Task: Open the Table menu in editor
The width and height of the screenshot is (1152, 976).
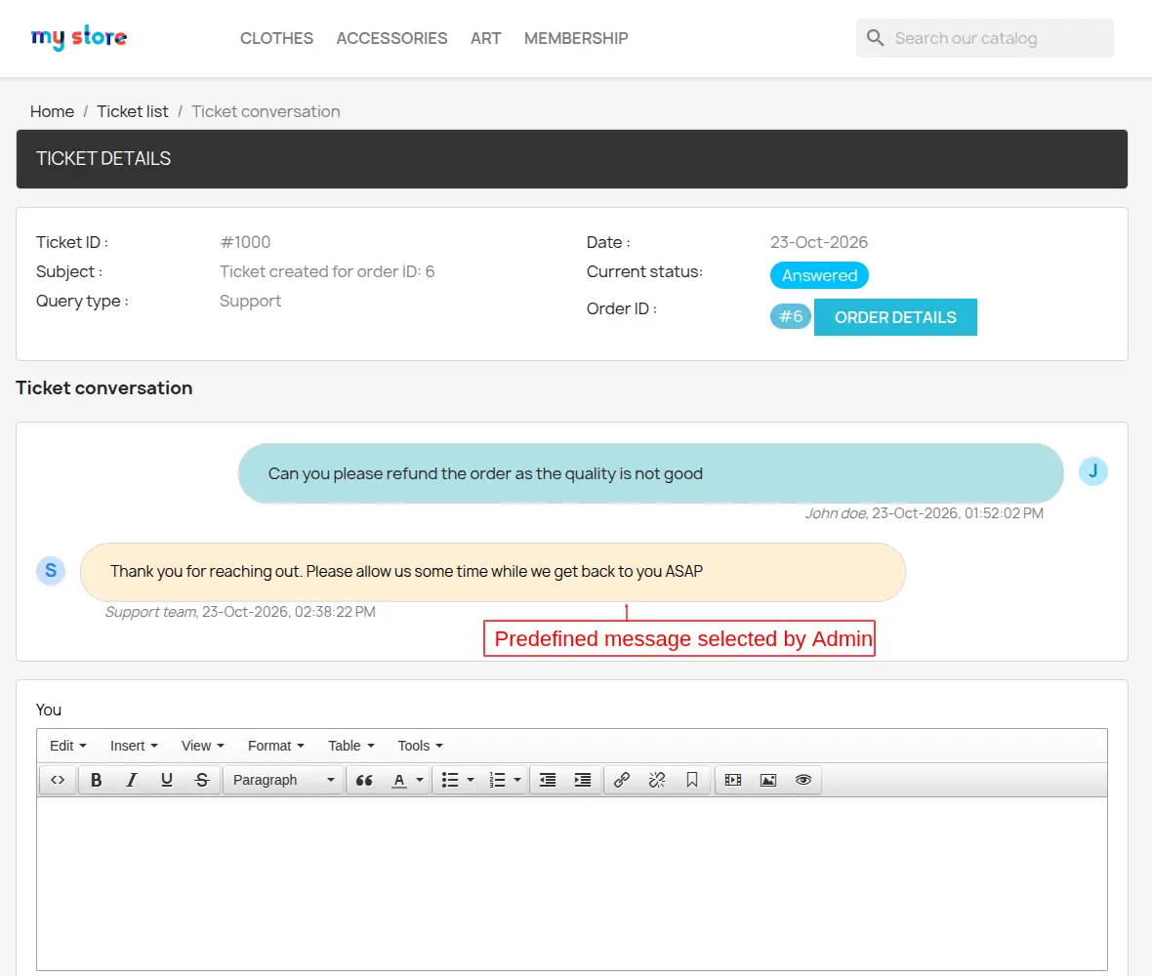Action: (351, 746)
